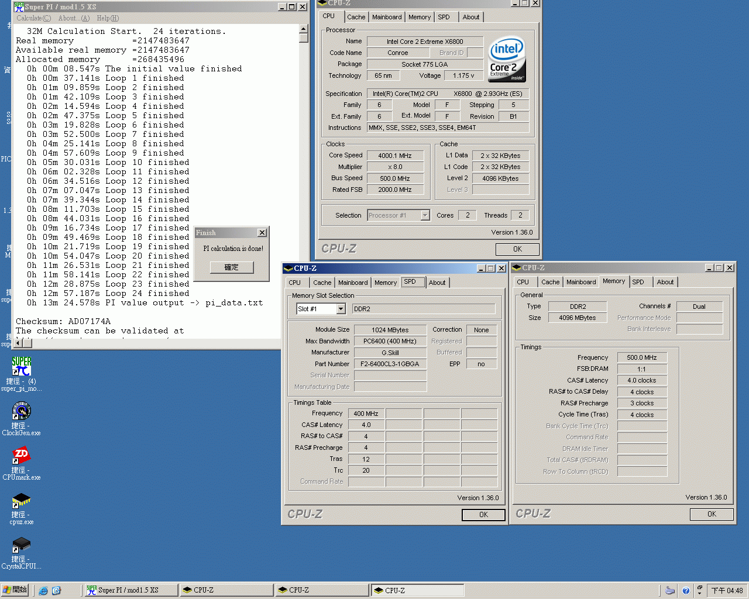This screenshot has width=749, height=599.
Task: Switch to first CPU-Z taskbar button
Action: click(x=226, y=590)
